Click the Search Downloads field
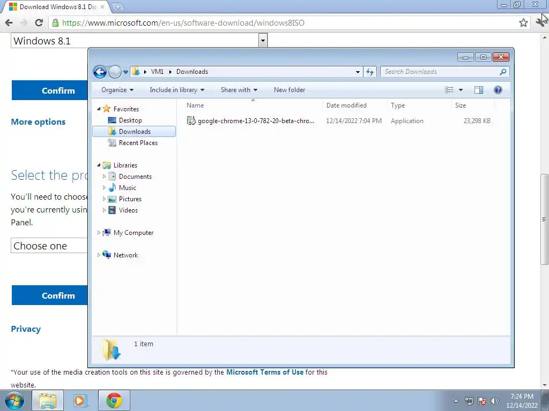Screen dimensions: 549x411 click(x=441, y=72)
